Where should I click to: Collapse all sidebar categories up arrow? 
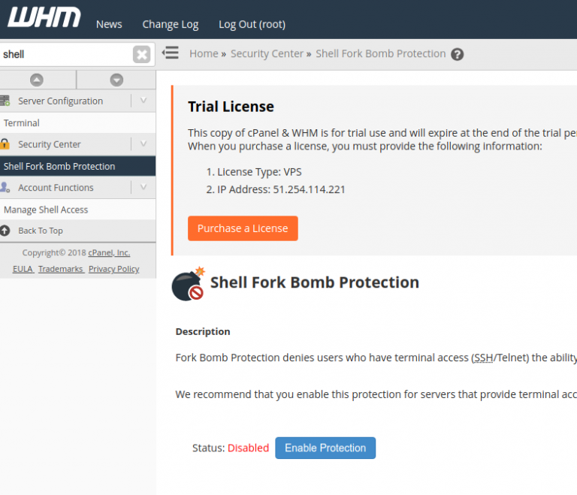click(37, 80)
